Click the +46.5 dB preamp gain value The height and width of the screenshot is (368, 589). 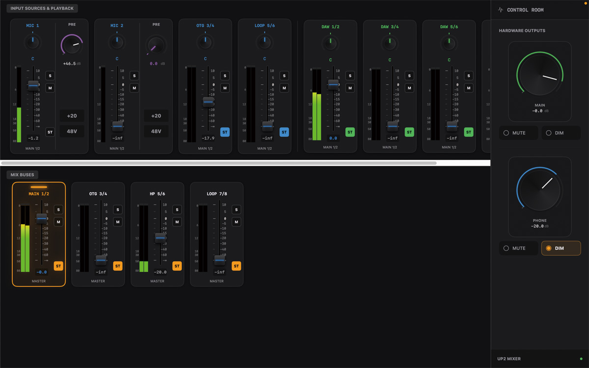72,64
